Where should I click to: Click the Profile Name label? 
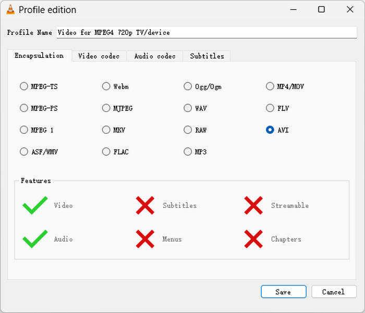point(30,32)
